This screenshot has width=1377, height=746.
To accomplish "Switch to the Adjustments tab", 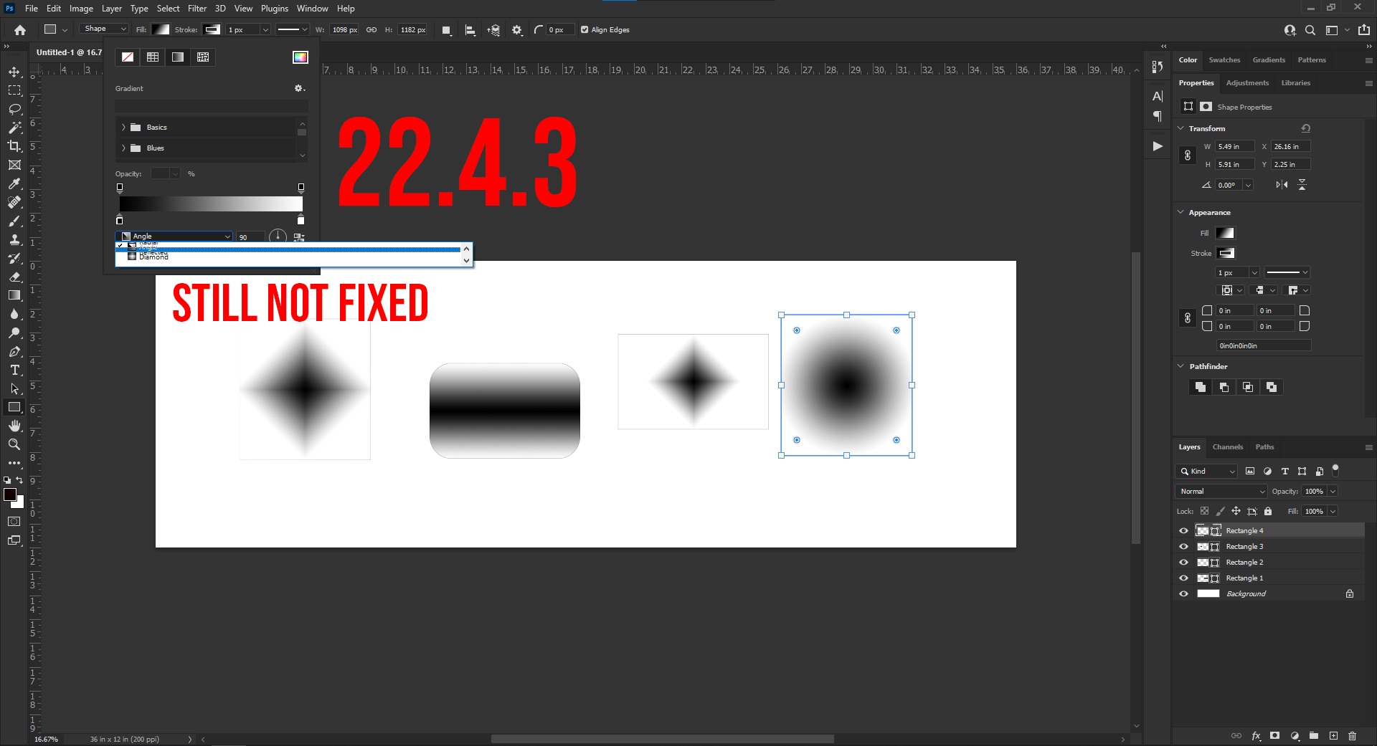I will pos(1247,83).
